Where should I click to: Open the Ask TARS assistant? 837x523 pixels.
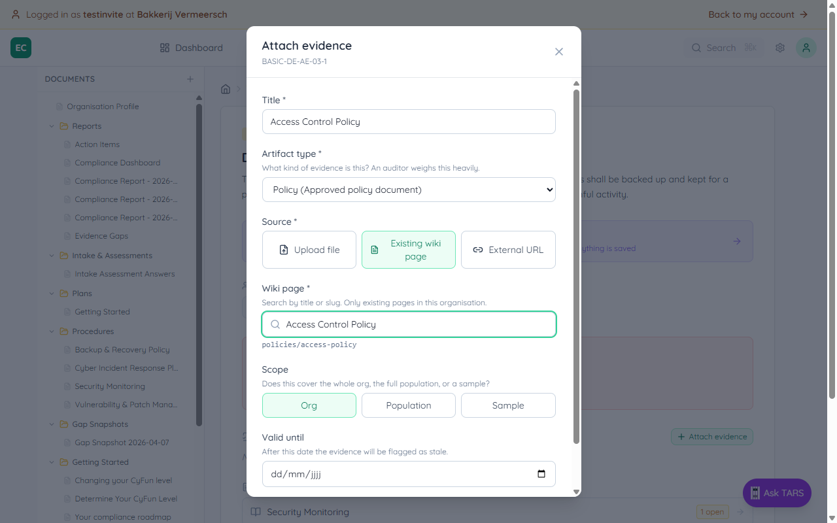pos(777,493)
